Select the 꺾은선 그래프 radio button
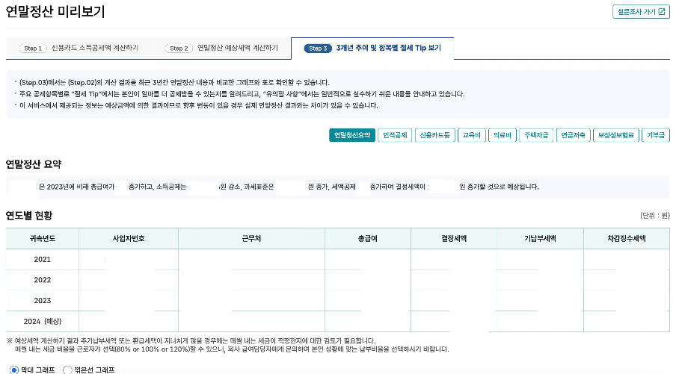 tap(67, 370)
